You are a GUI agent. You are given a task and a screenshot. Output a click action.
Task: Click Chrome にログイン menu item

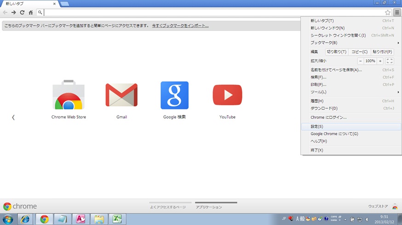[351, 117]
